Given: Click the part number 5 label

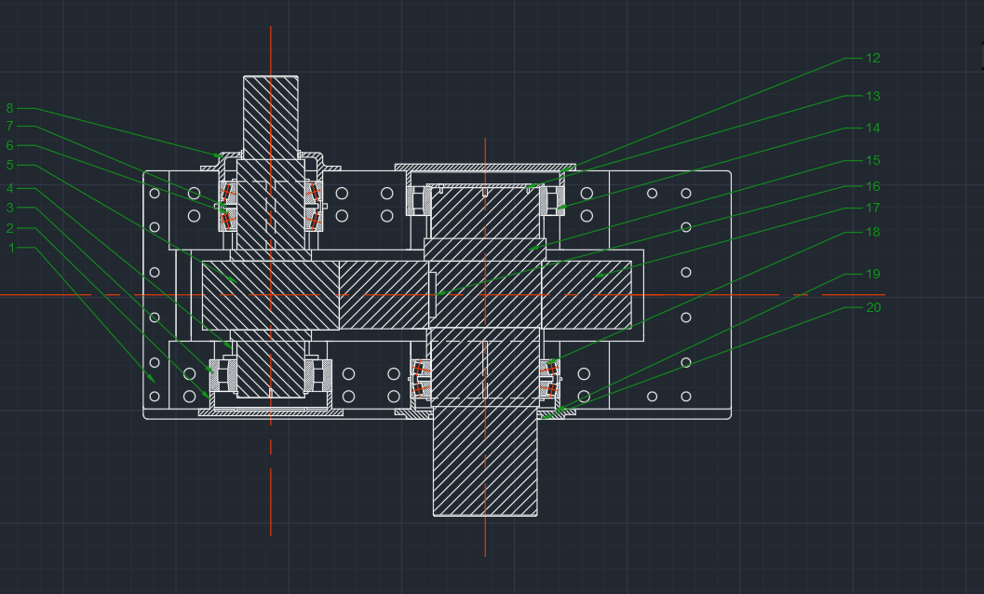Looking at the screenshot, I should (10, 165).
